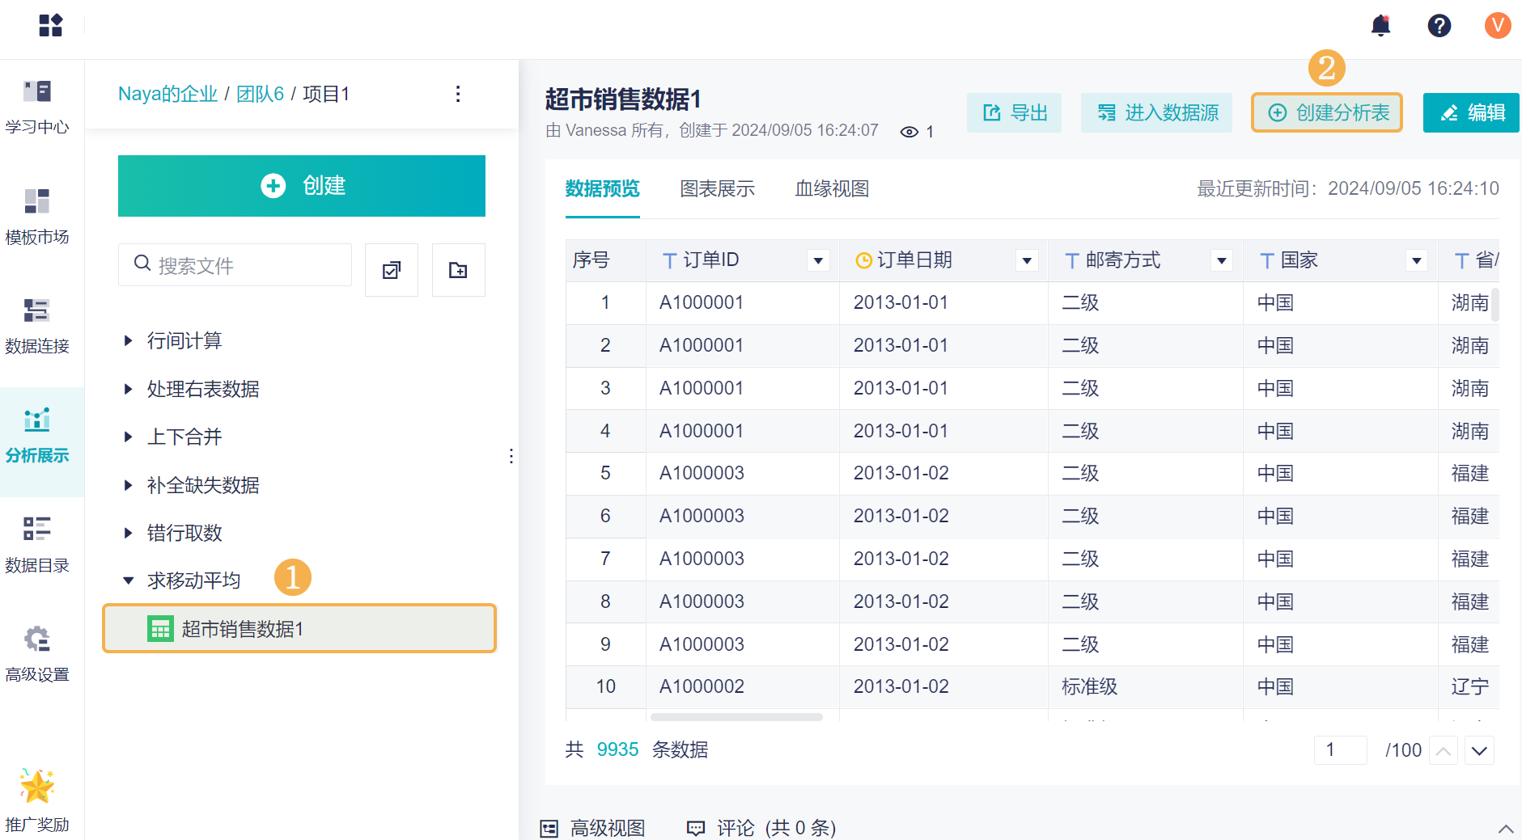Go to 模板市场 in sidebar
Screen dimensions: 1522x840
pyautogui.click(x=37, y=215)
